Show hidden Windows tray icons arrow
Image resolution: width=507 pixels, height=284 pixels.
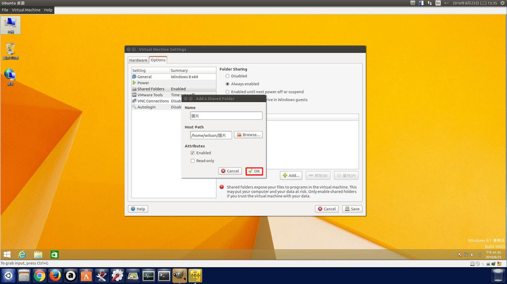click(x=454, y=255)
